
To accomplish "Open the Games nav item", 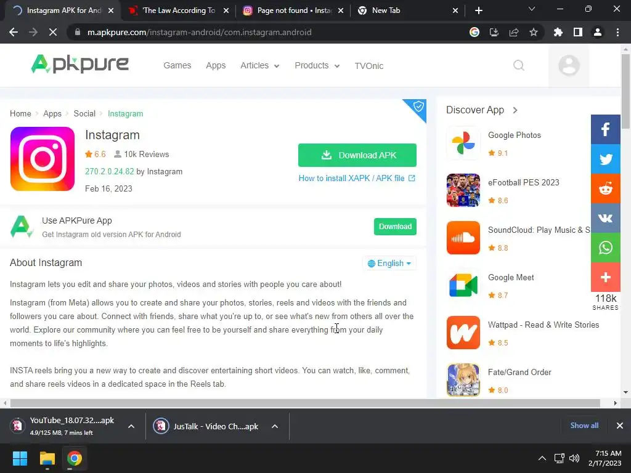I will (x=177, y=65).
